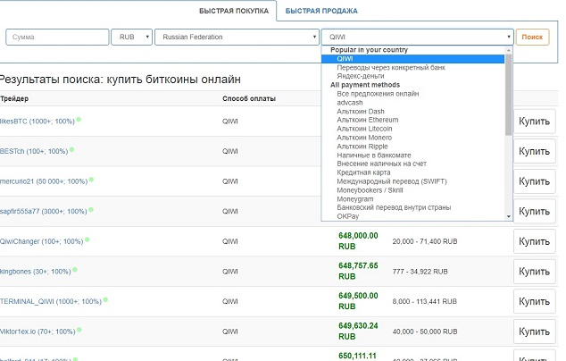Click green online status dot next to BESTch

click(71, 149)
